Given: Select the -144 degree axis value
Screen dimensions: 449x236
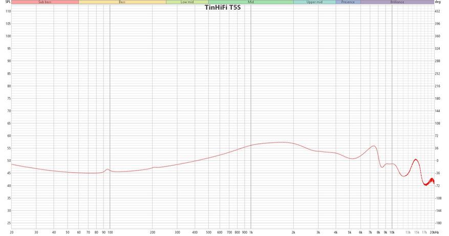Looking at the screenshot, I should (438, 211).
